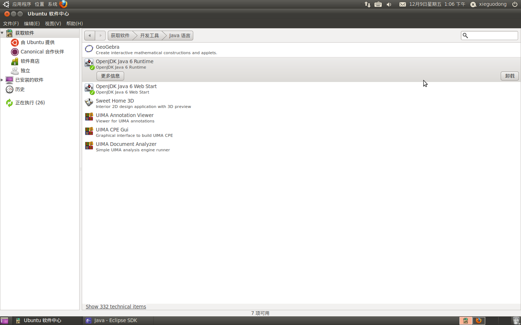Select the UIMA CPE Gui entry
The width and height of the screenshot is (521, 325).
coord(301,133)
